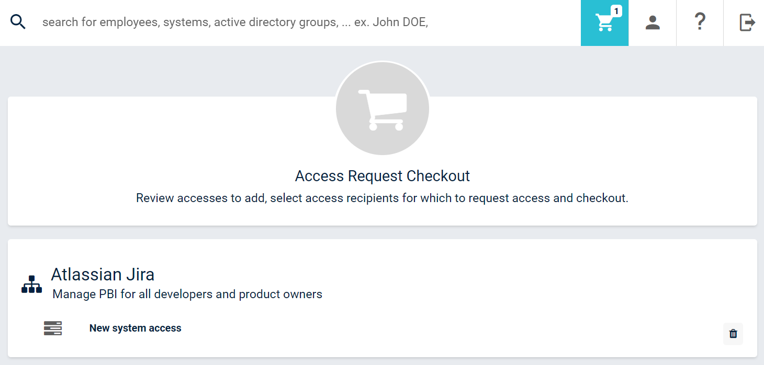764x365 pixels.
Task: Click the search magnifier icon
Action: [x=18, y=22]
